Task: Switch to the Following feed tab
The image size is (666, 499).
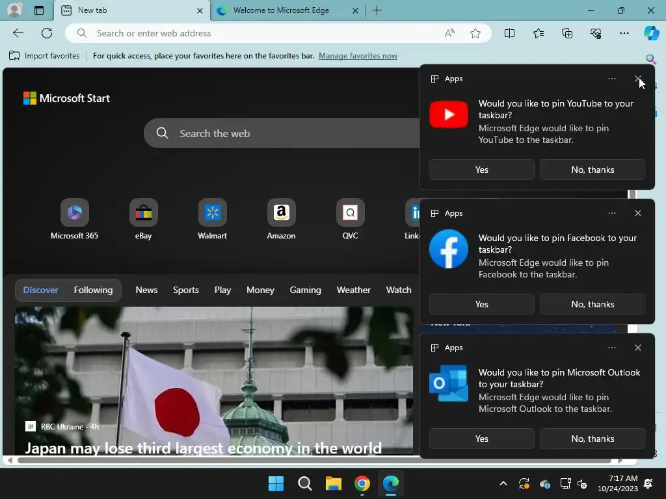Action: (93, 290)
